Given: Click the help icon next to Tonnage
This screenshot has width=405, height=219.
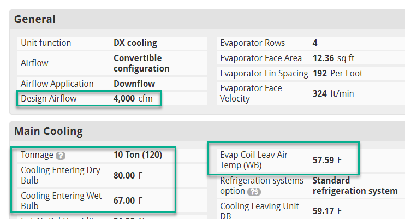Looking at the screenshot, I should point(61,155).
